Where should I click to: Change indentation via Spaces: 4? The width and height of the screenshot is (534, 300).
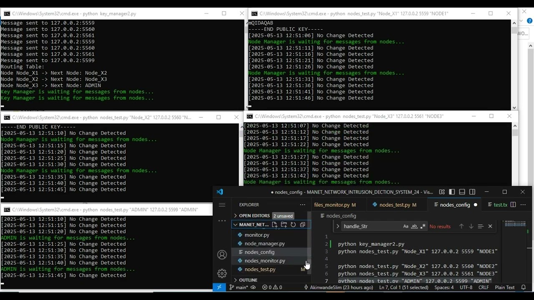[444, 287]
